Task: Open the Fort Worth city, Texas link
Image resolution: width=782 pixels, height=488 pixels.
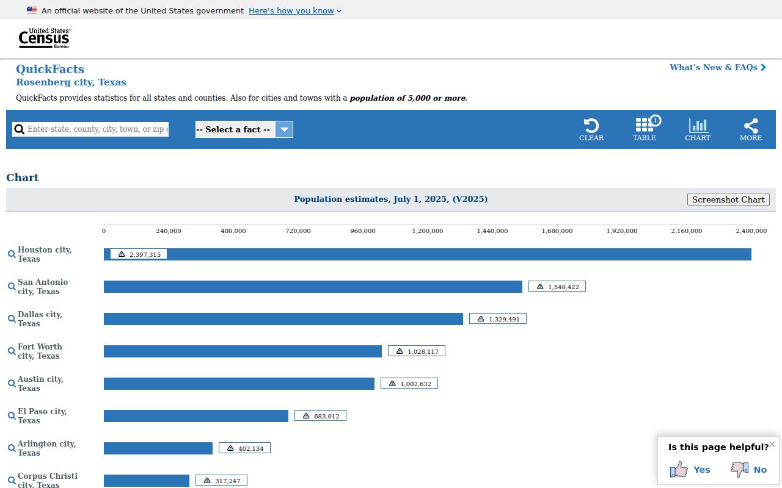Action: 40,351
